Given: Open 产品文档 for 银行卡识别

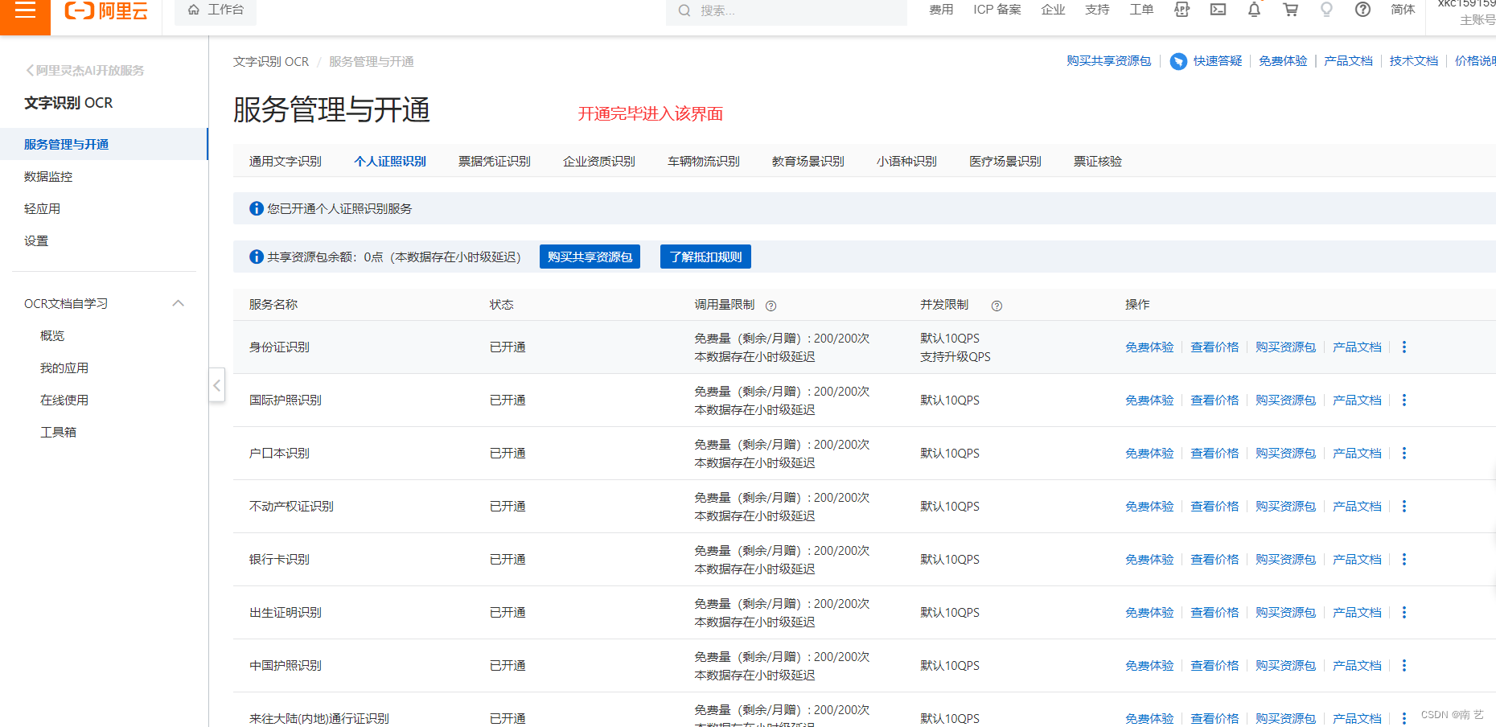Looking at the screenshot, I should [x=1357, y=559].
